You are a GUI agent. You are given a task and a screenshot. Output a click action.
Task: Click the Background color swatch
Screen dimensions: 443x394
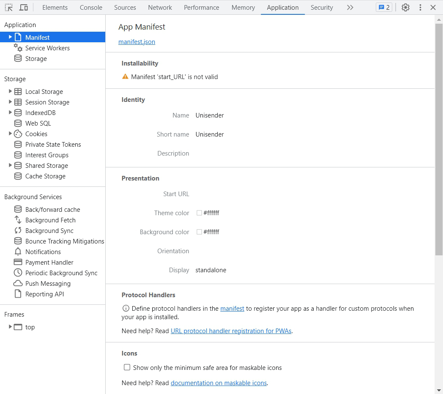pyautogui.click(x=199, y=232)
